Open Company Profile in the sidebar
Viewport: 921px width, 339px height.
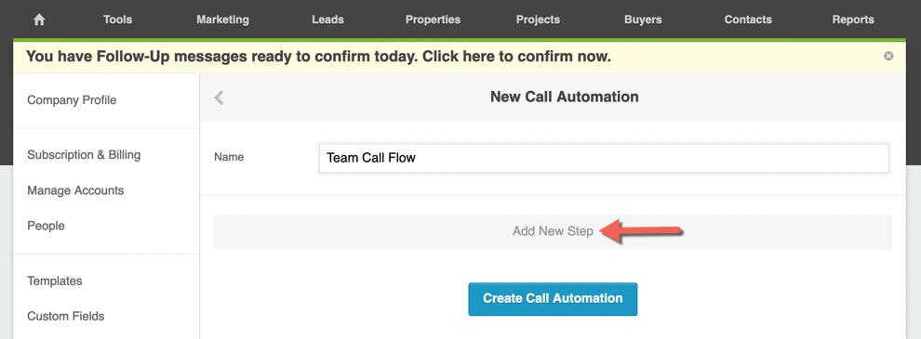(x=72, y=100)
